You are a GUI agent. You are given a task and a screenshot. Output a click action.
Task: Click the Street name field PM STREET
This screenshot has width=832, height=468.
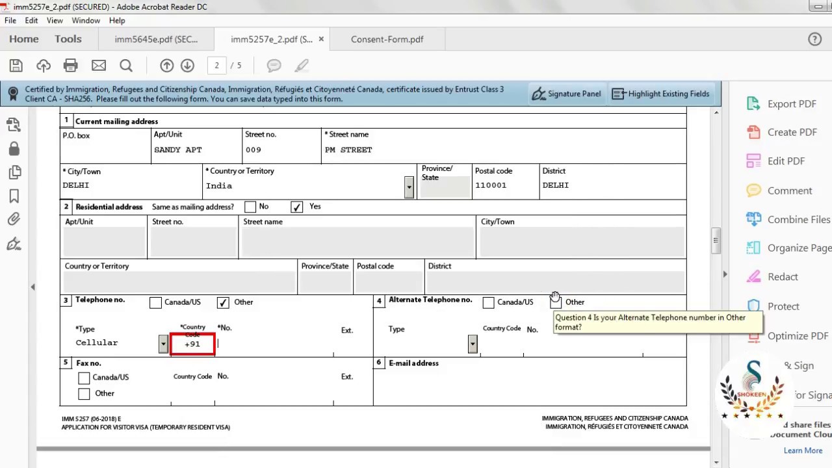click(504, 150)
